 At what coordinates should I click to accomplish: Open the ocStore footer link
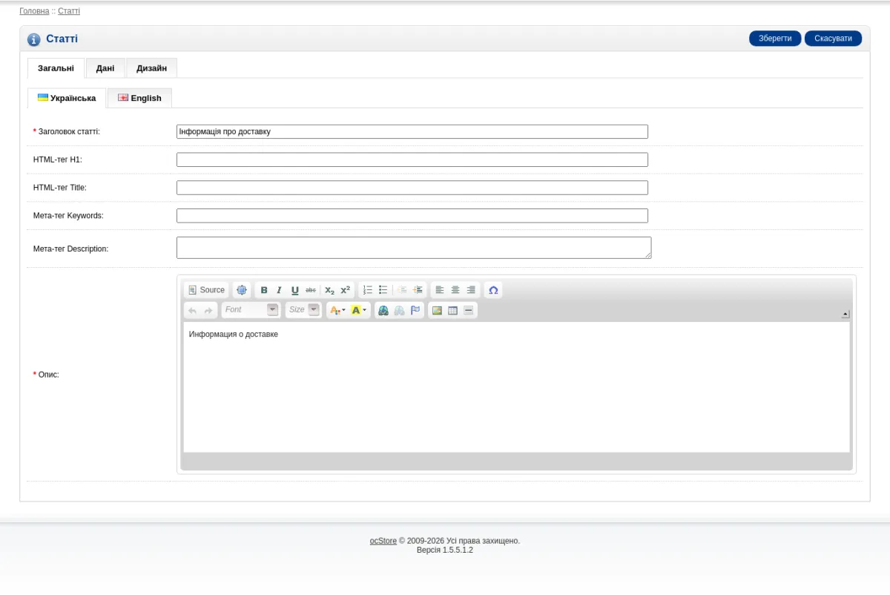pyautogui.click(x=383, y=541)
